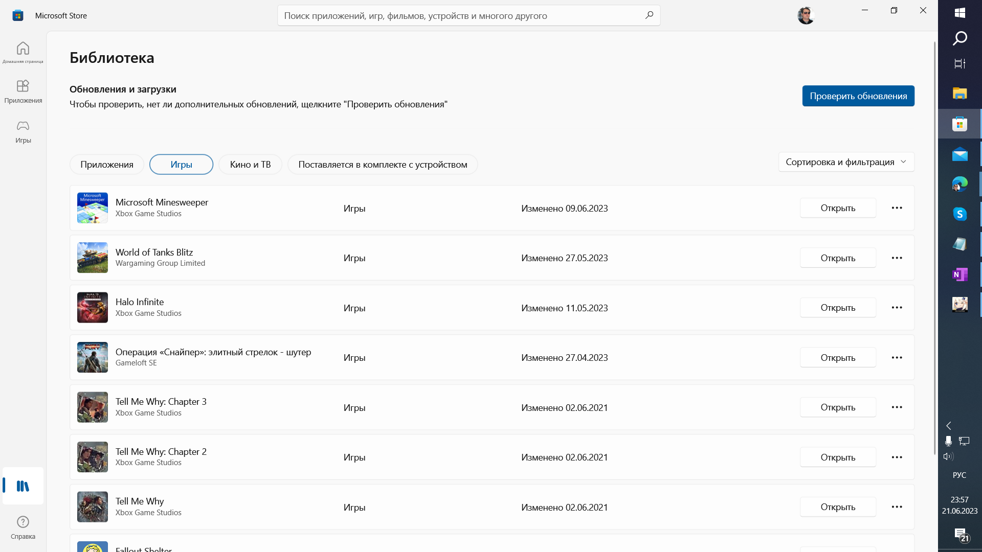Click the World of Tanks Blitz thumbnail
Viewport: 982px width, 552px height.
[93, 258]
